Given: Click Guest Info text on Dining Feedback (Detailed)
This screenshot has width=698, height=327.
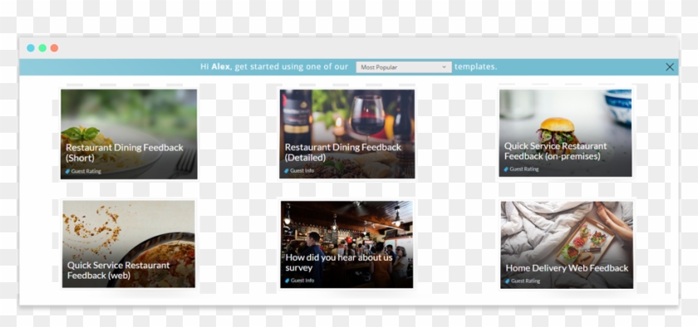Looking at the screenshot, I should coord(302,171).
